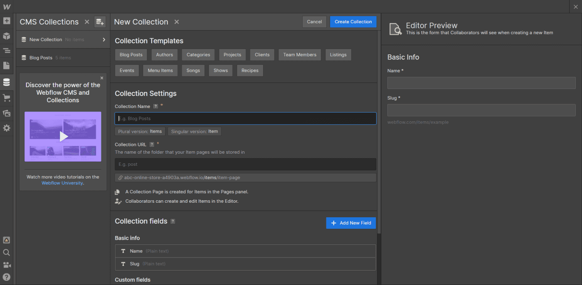Click the Add New Field button
The width and height of the screenshot is (582, 285).
[351, 223]
